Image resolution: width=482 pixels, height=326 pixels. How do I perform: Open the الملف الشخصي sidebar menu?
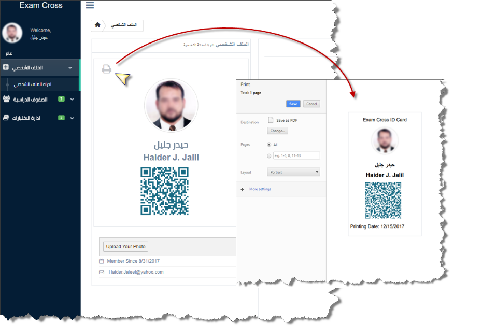pyautogui.click(x=40, y=67)
